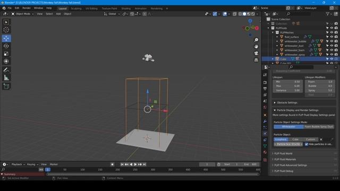This screenshot has height=191, width=340.
Task: Open the World properties tab
Action: tap(265, 107)
